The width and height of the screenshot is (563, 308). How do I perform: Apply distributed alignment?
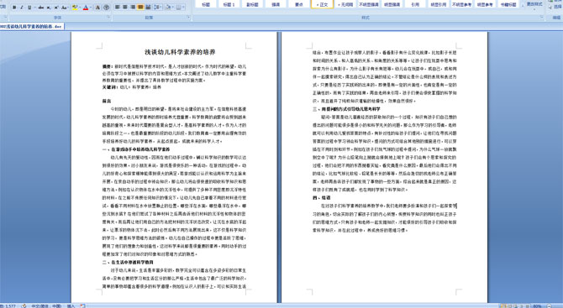tap(148, 7)
